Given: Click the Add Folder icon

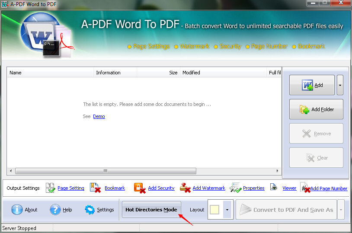Looking at the screenshot, I should click(x=304, y=109).
